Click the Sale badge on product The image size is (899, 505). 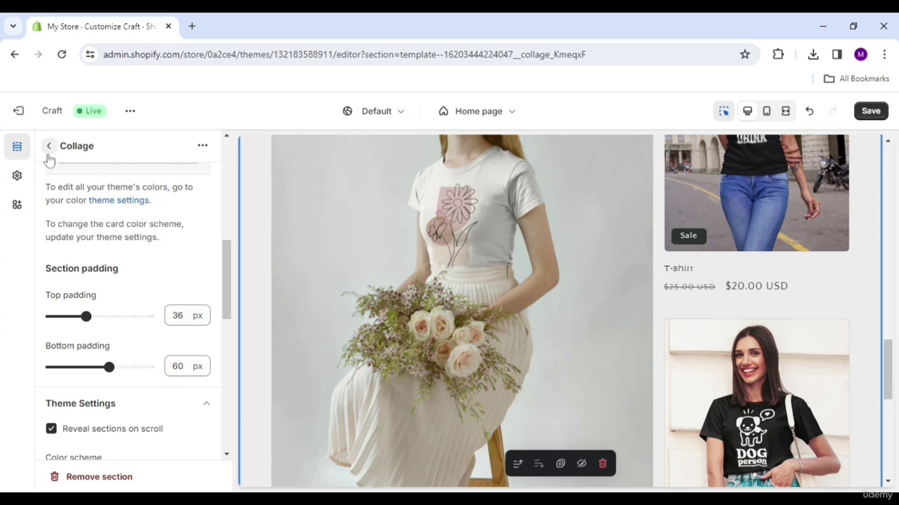[688, 236]
